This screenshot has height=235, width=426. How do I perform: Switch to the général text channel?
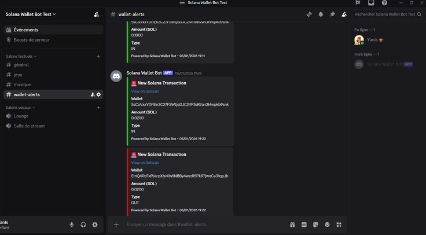click(x=21, y=65)
